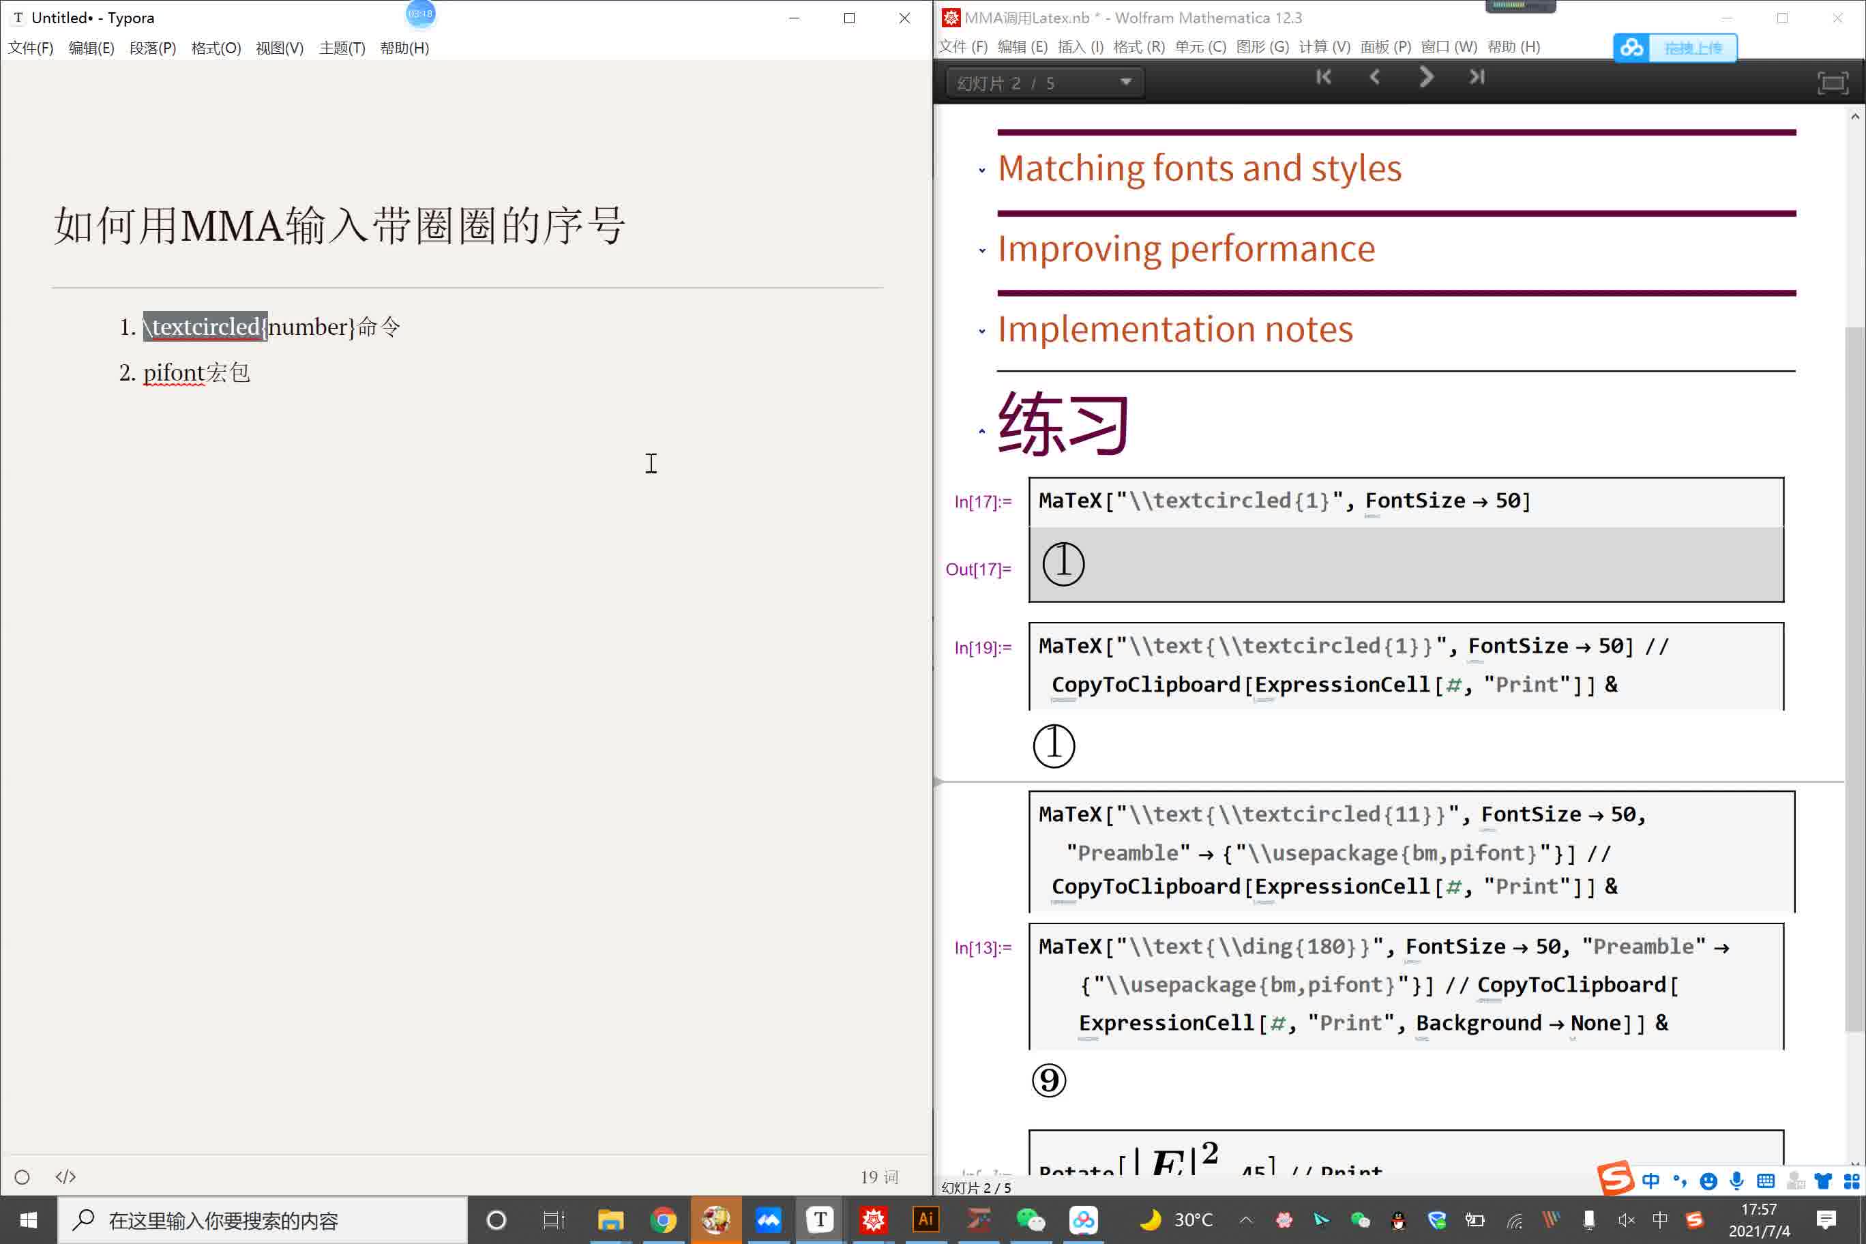
Task: Switch Typora to source code mode
Action: [66, 1176]
